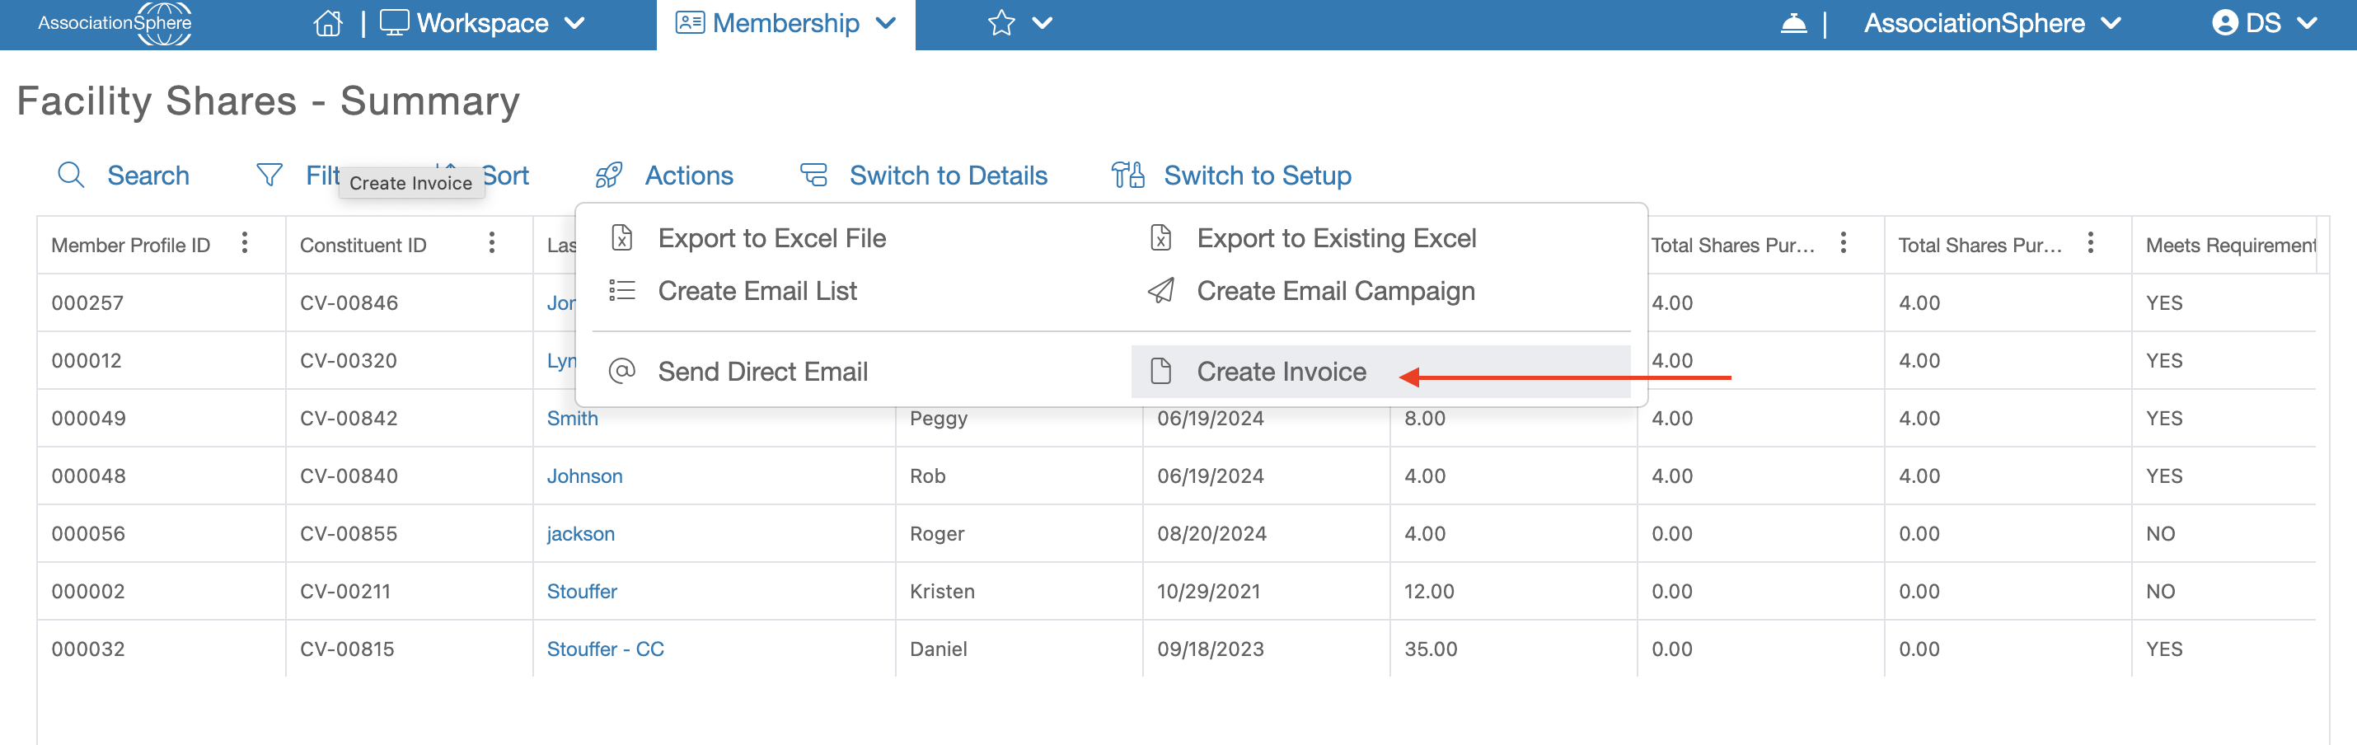Choose Export to Excel File option
Image resolution: width=2357 pixels, height=745 pixels.
(x=771, y=238)
